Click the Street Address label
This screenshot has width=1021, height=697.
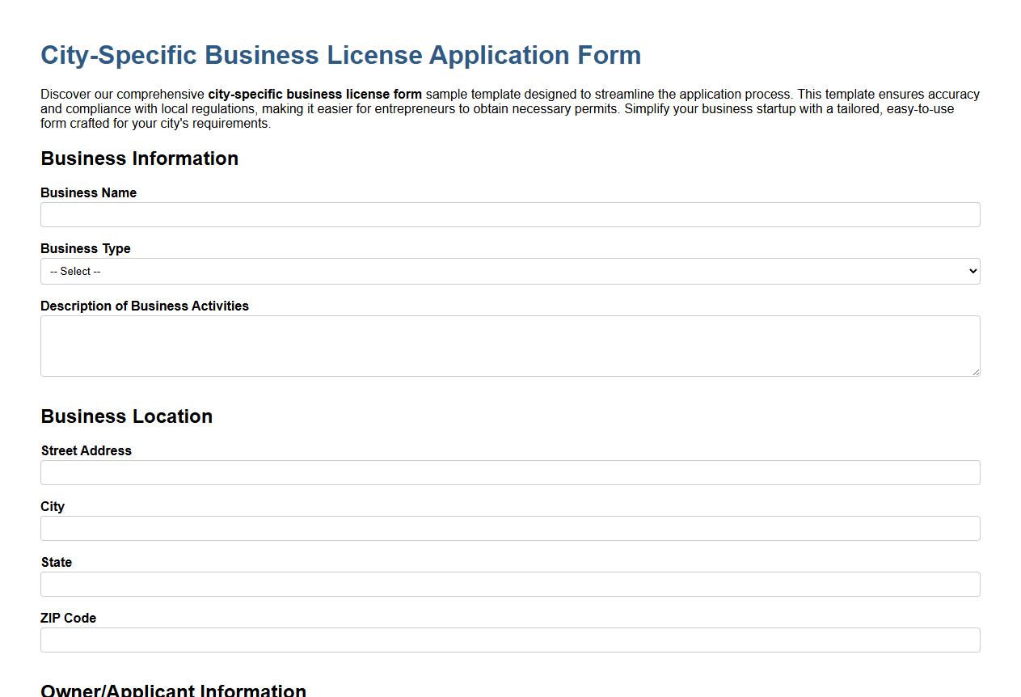click(x=86, y=450)
